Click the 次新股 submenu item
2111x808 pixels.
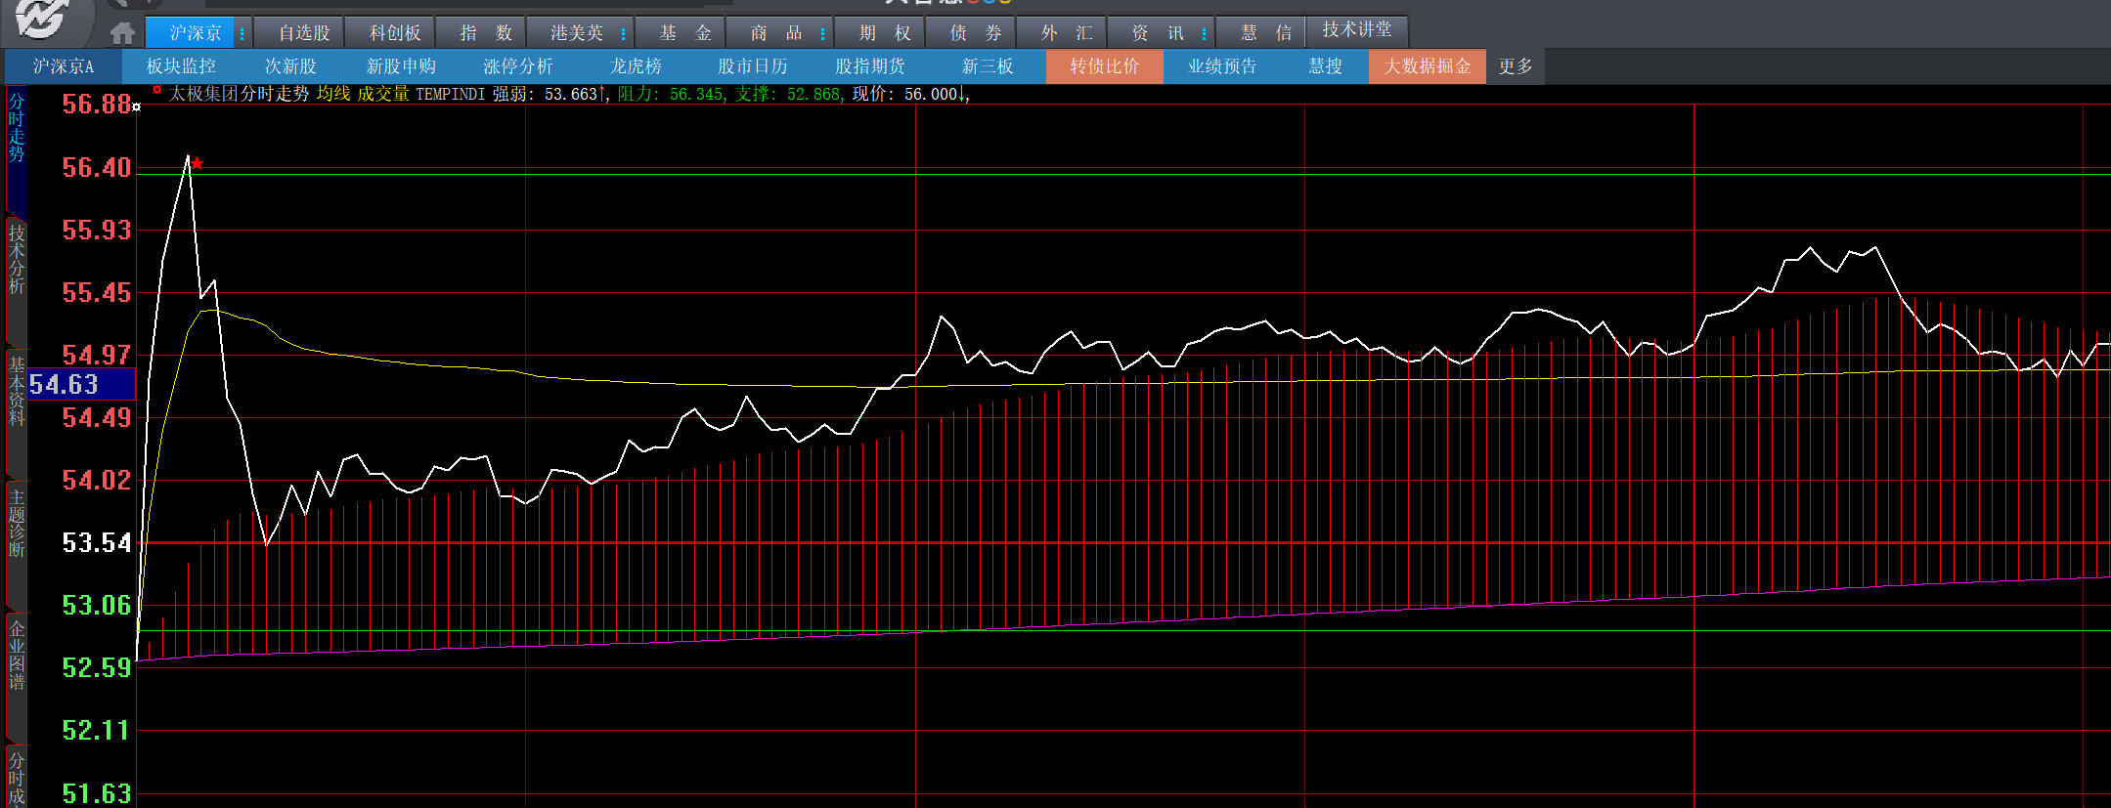290,66
